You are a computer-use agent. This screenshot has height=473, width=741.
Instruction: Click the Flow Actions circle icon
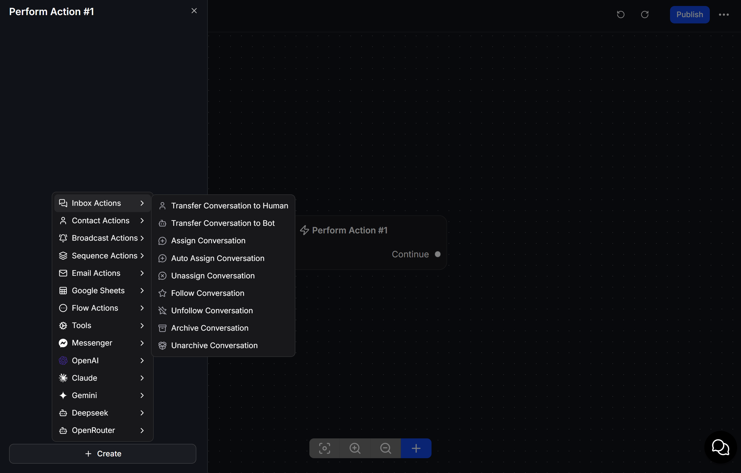(63, 308)
